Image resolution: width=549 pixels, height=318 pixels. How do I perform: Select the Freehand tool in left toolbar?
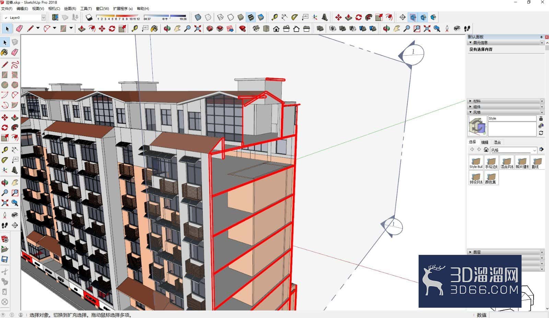coord(15,64)
